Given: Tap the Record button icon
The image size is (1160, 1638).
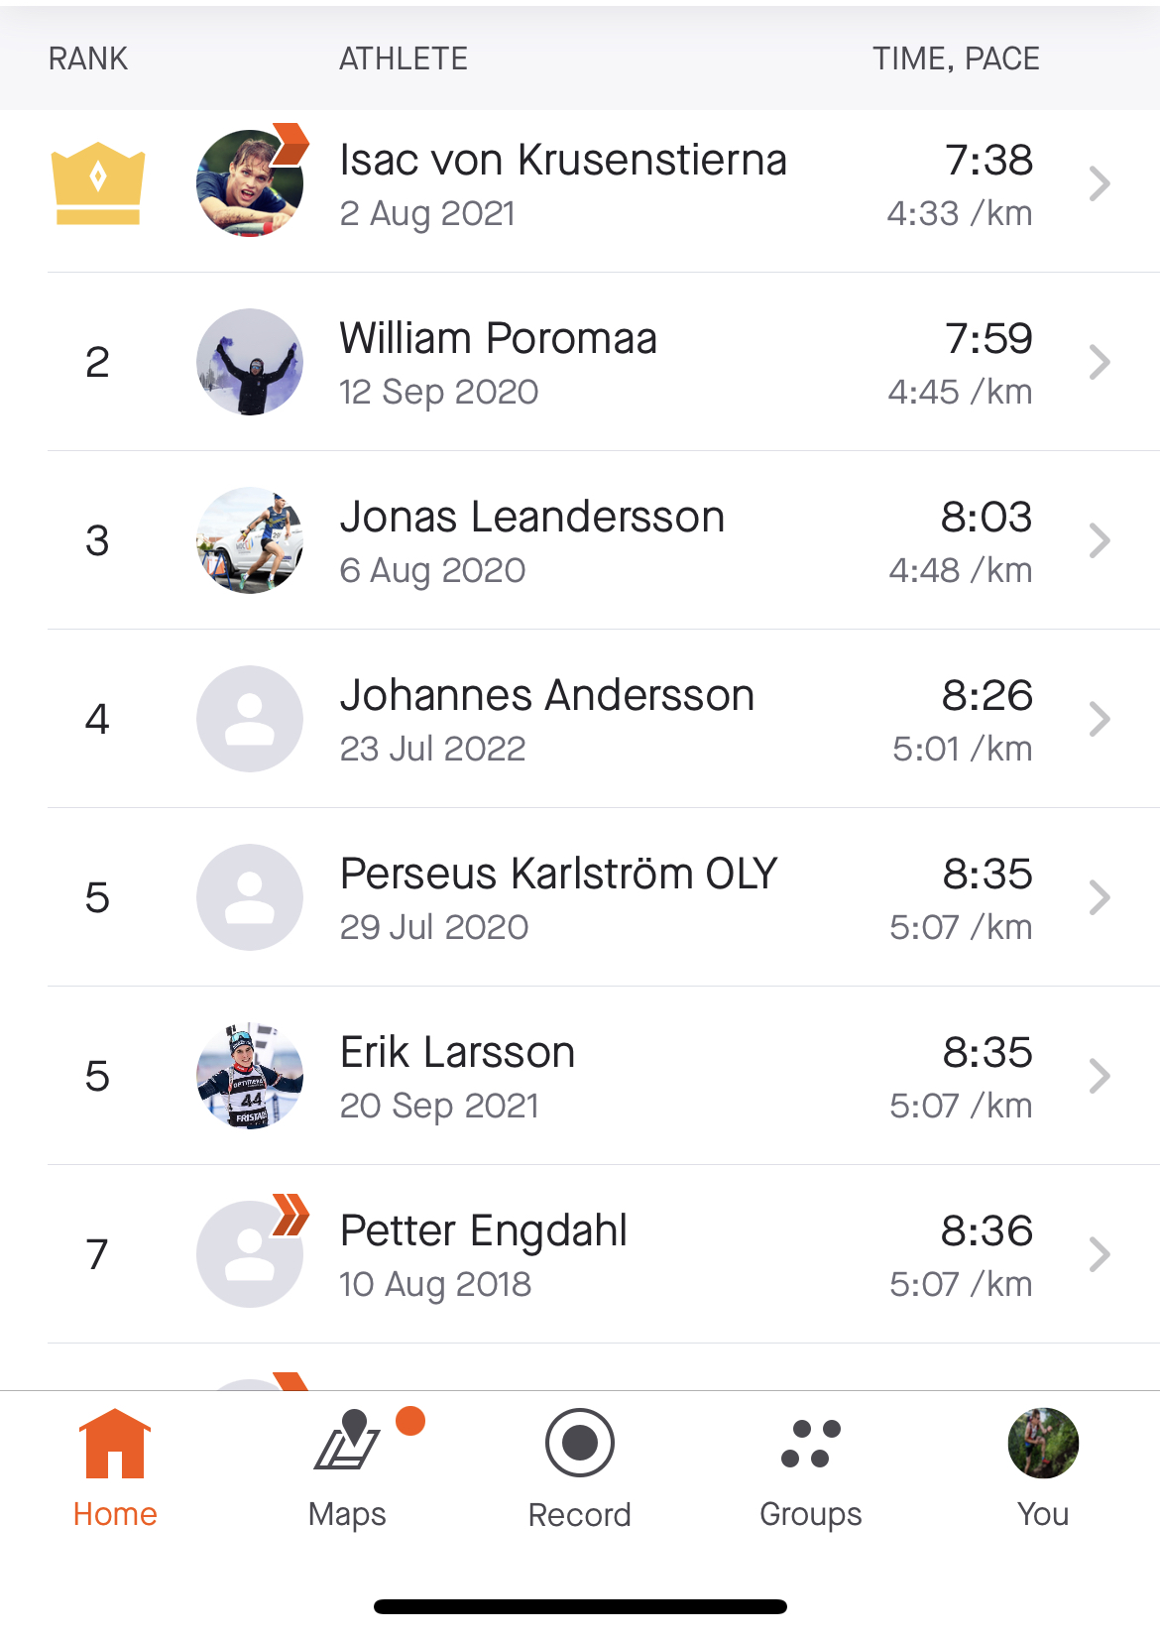Looking at the screenshot, I should click(x=580, y=1443).
